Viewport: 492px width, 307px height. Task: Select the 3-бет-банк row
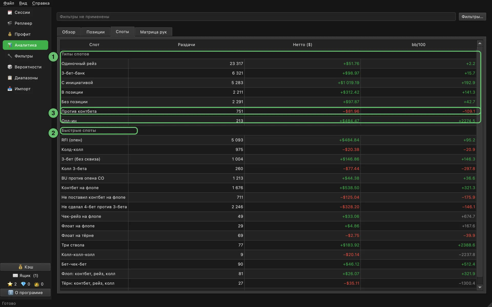(x=268, y=73)
